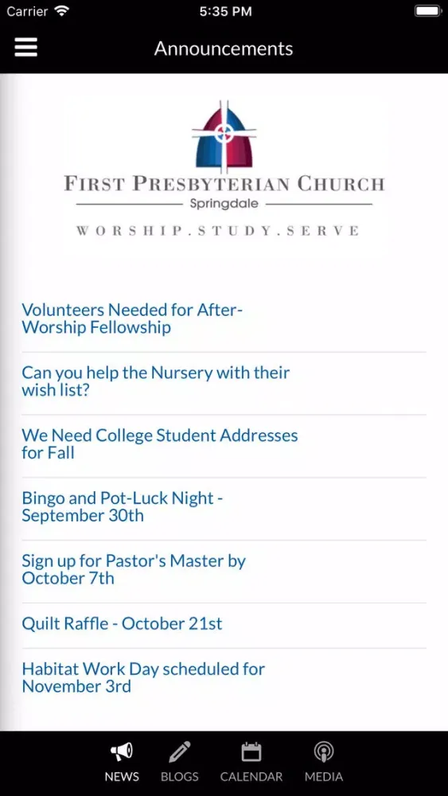Click the church cross logo emblem

[224, 135]
